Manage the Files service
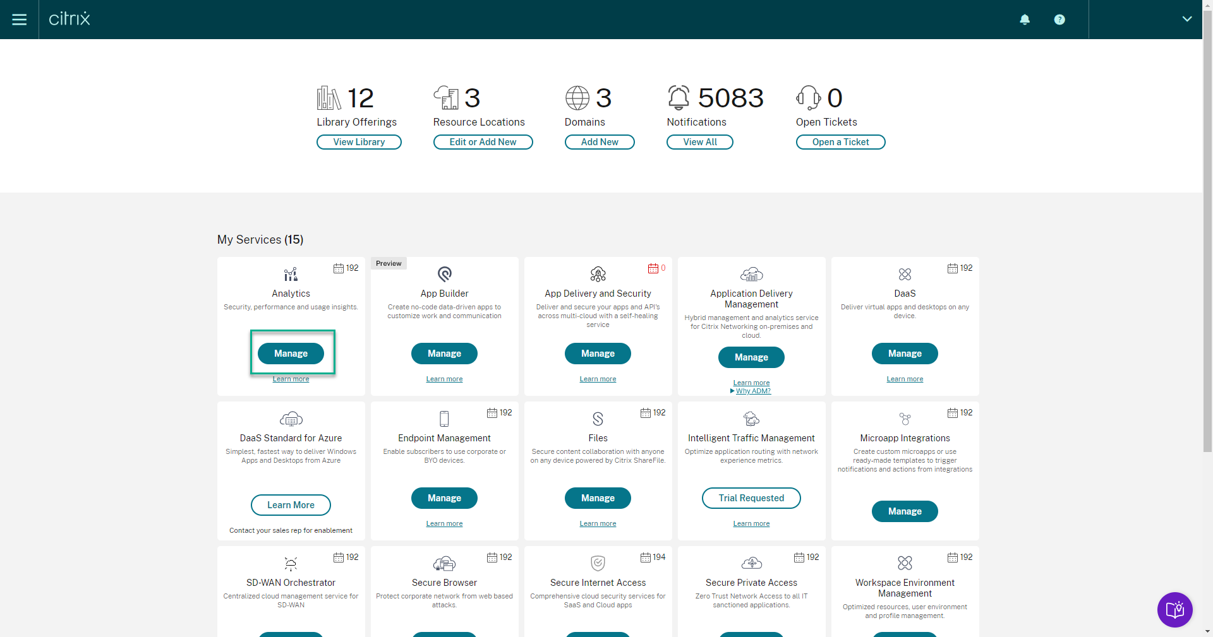This screenshot has width=1213, height=637. tap(598, 498)
